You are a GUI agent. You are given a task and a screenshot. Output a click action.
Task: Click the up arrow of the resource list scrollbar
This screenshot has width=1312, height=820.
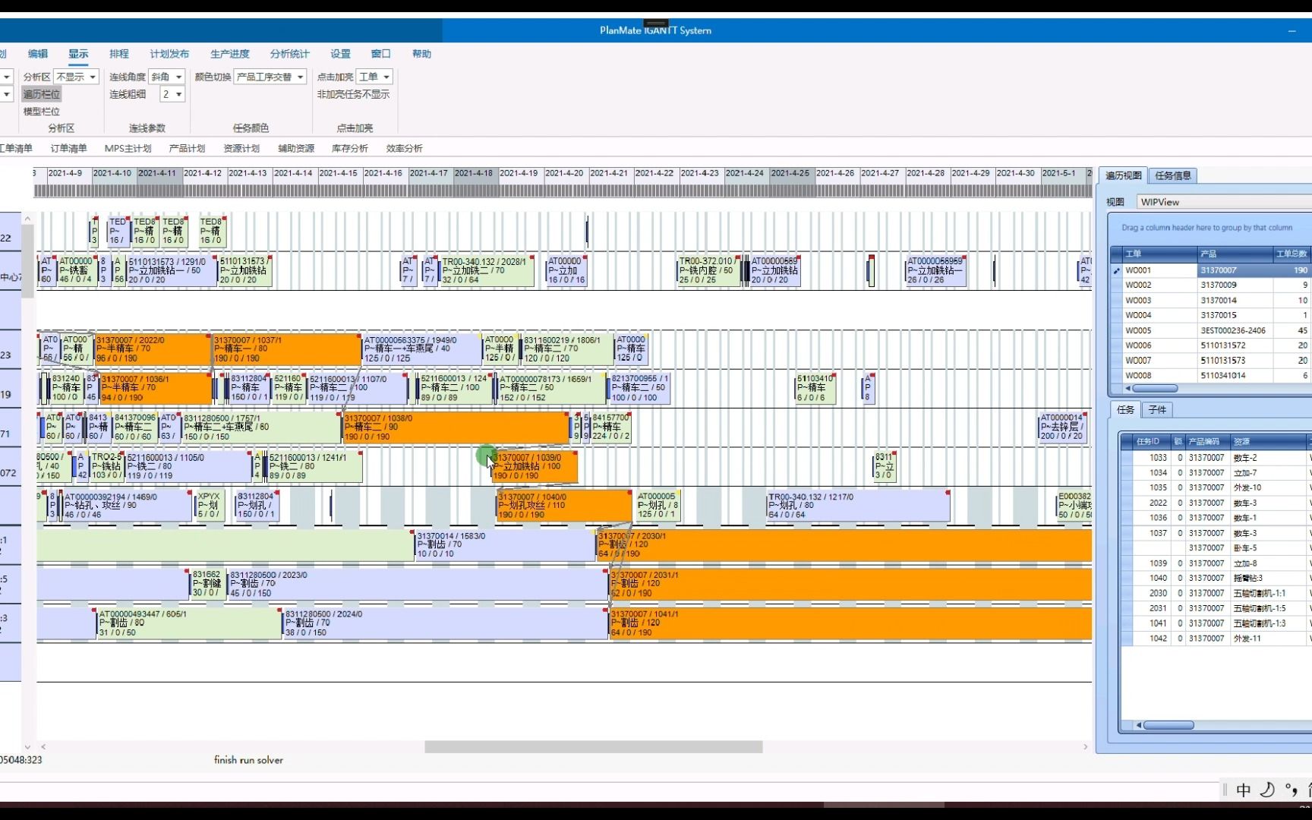28,219
